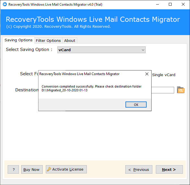Click the path text 'D:\\Migrated_20-10-2020 01-13'
This screenshot has height=185, width=190.
pyautogui.click(x=64, y=90)
